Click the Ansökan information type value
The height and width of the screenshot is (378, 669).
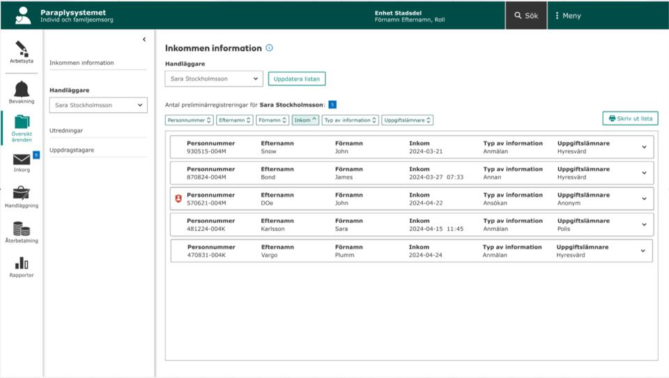click(495, 203)
